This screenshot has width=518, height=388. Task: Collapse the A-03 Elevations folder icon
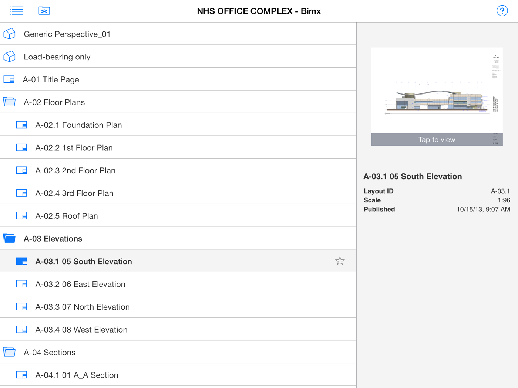(9, 238)
